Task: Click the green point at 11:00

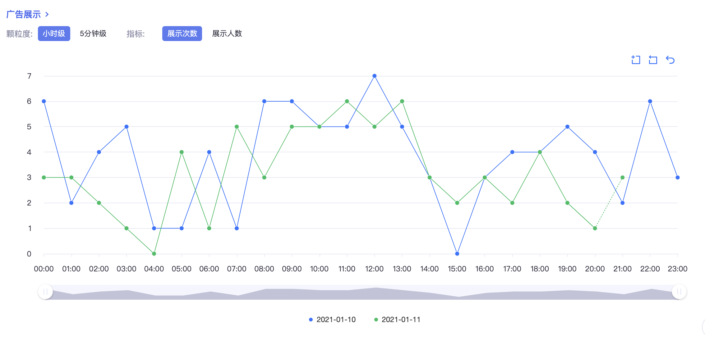Action: tap(347, 101)
